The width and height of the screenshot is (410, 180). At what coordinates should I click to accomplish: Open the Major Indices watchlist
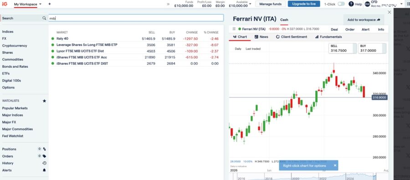[x=13, y=115]
